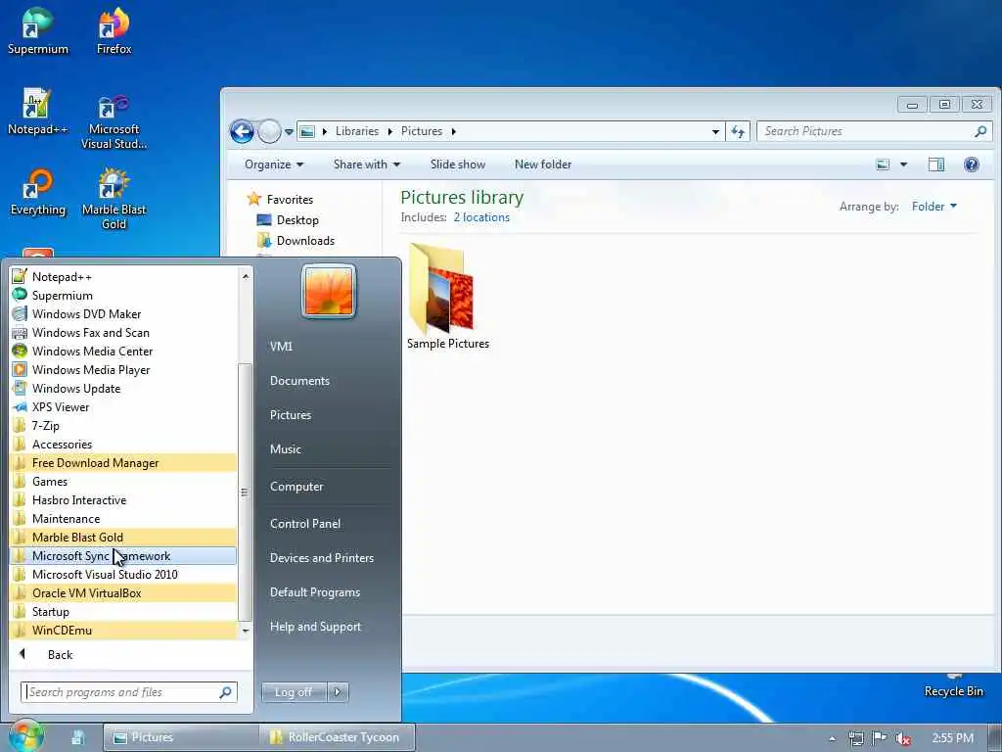Open the 2 locations link
Image resolution: width=1002 pixels, height=752 pixels.
coord(481,217)
